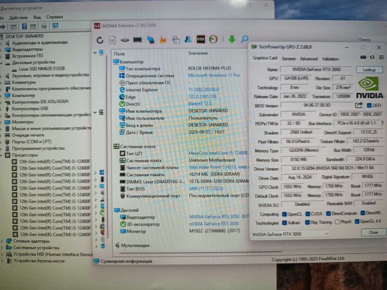Open Вид menu in Device Manager

(x=37, y=17)
